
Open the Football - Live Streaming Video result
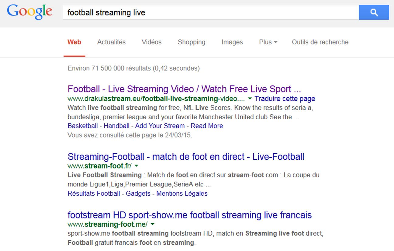(x=184, y=89)
